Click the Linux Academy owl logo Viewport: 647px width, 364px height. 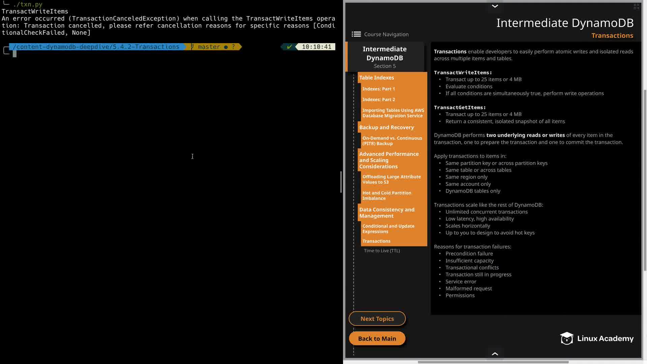[x=566, y=338]
